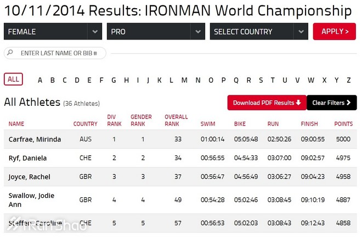Open athlete Carfrae, Mirinda's result
Screen dimensions: 362x238
(35, 139)
